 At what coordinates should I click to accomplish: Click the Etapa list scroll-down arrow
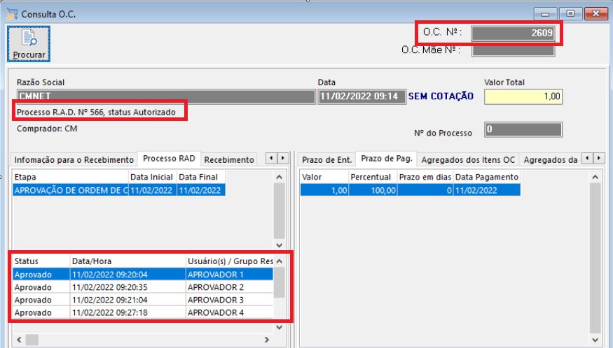point(279,245)
